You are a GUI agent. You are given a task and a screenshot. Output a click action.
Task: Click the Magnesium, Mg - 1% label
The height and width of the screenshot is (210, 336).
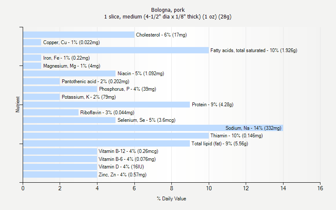tap(72, 66)
